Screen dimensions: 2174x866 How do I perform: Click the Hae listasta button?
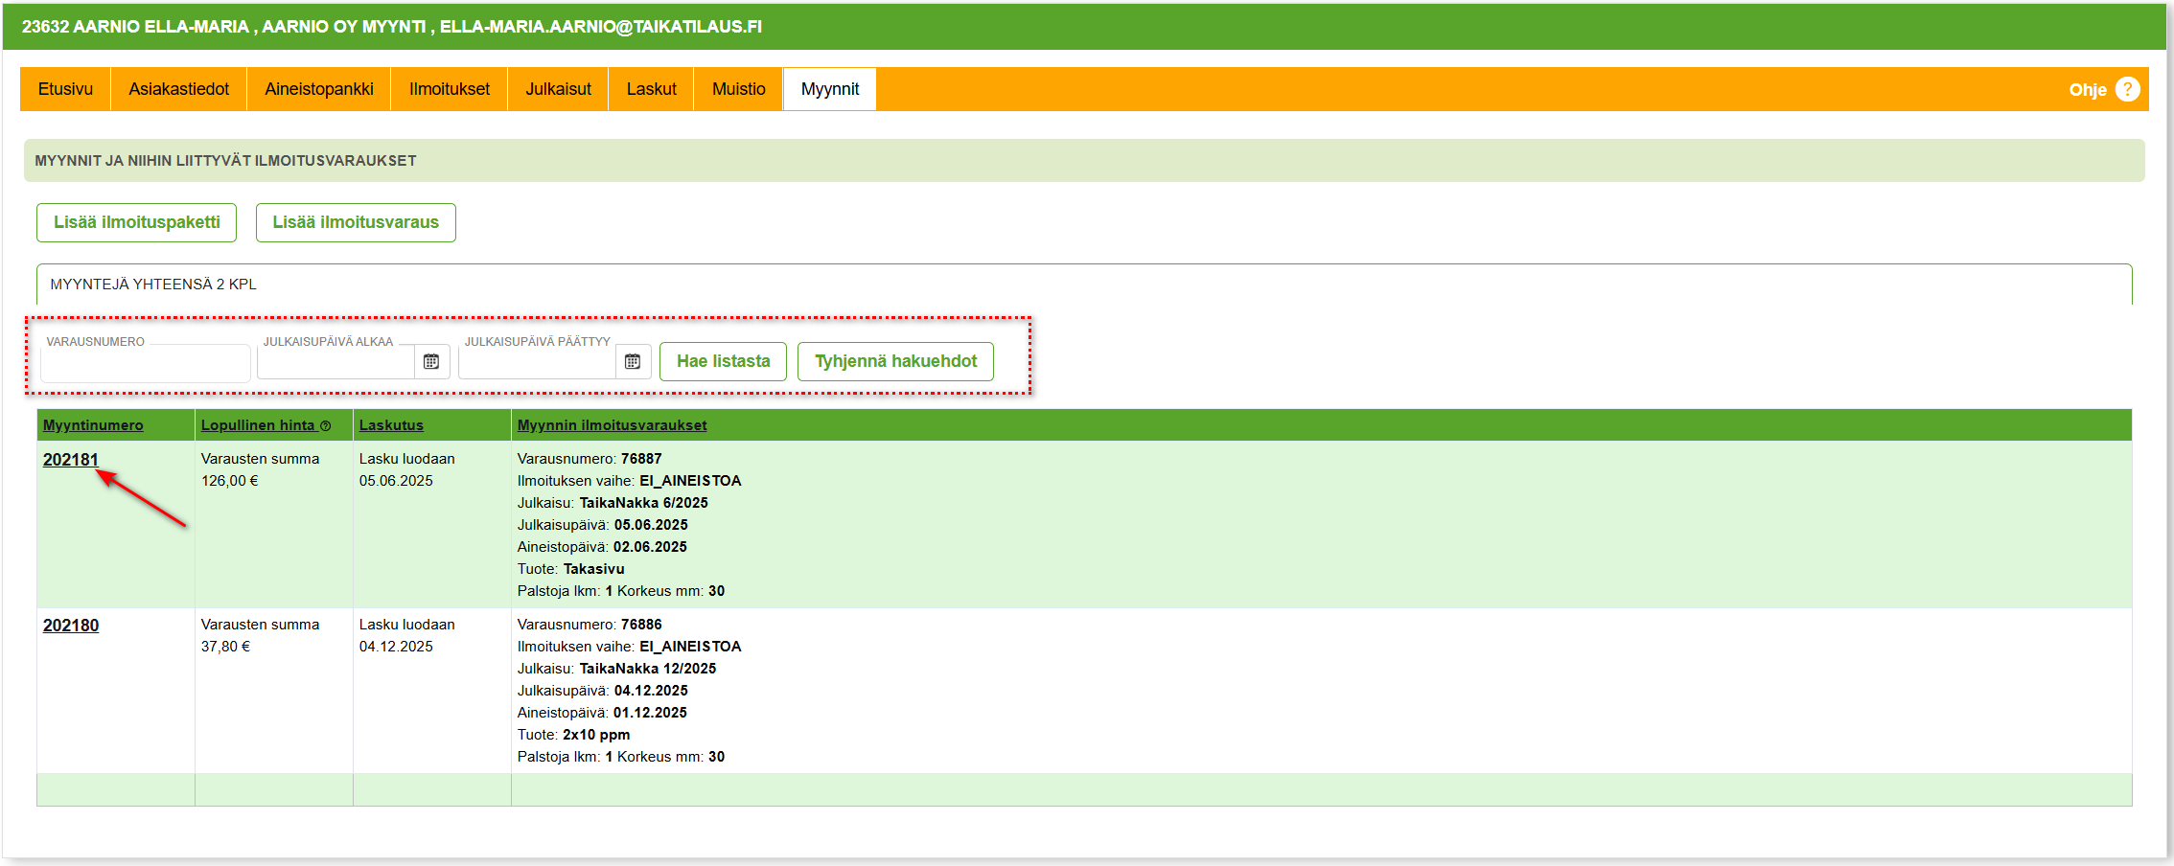723,362
